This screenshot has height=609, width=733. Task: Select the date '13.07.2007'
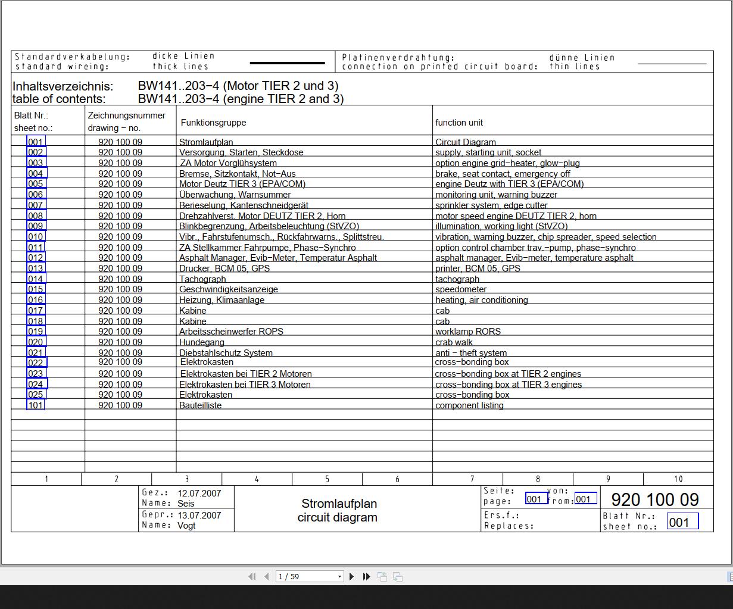[x=199, y=516]
